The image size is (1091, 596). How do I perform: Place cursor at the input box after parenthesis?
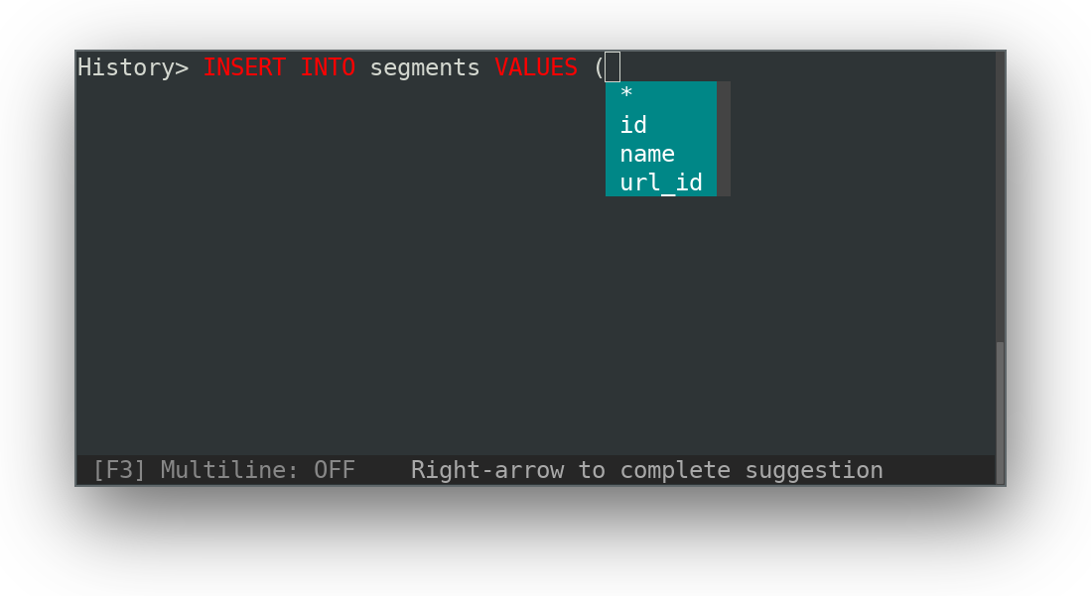coord(613,67)
